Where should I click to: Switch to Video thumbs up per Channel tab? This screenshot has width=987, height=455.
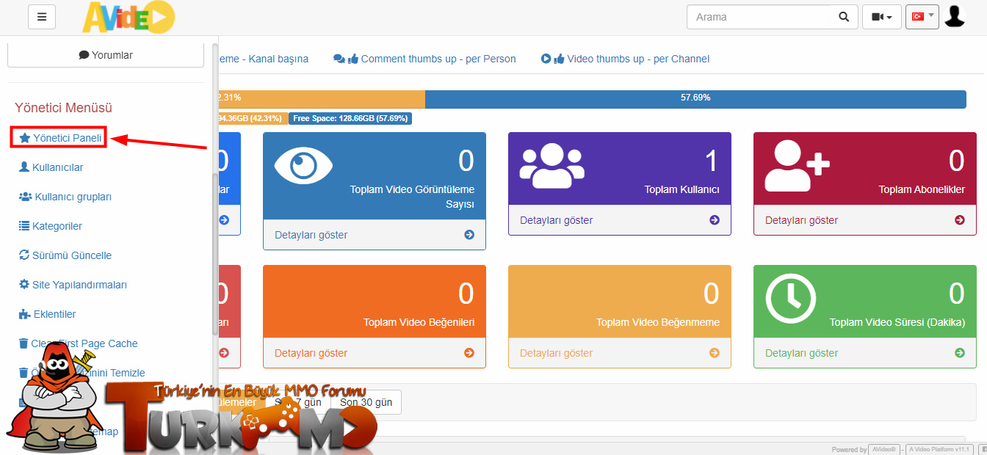(x=625, y=59)
